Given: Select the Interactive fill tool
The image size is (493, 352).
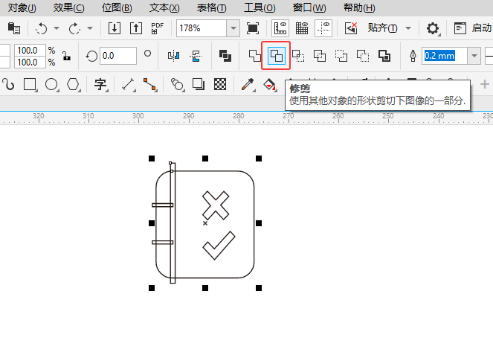Looking at the screenshot, I should click(x=270, y=84).
